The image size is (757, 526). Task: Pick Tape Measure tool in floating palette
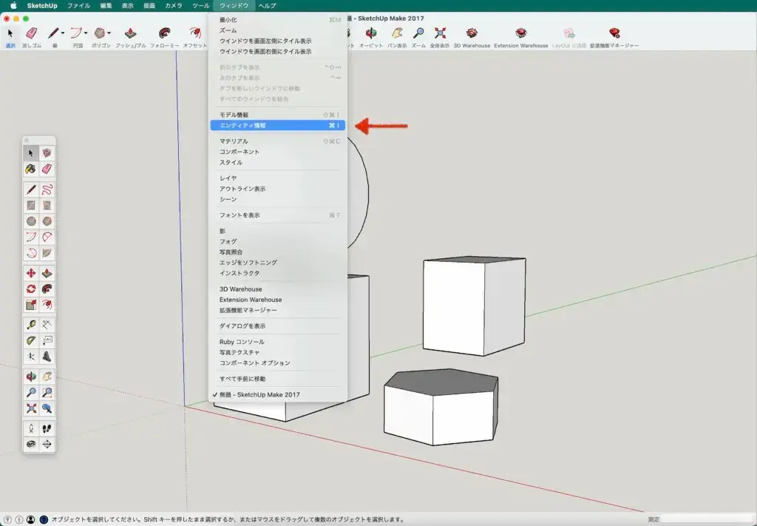(x=31, y=325)
